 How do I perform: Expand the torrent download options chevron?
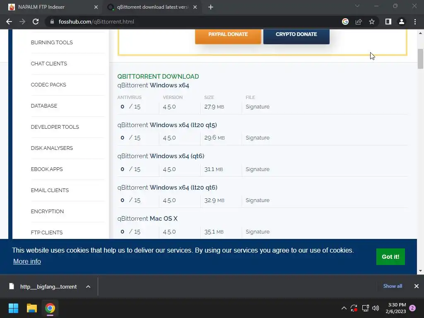[x=88, y=287]
